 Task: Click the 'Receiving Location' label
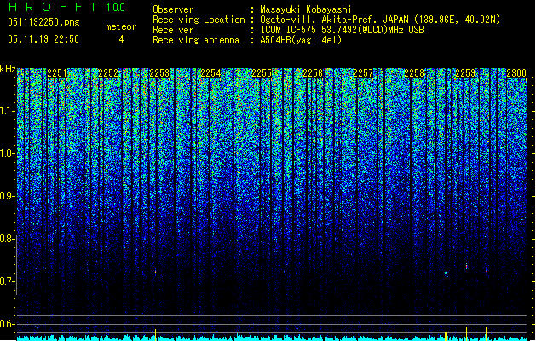point(199,20)
